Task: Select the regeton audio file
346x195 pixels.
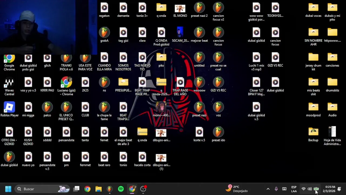Action: tap(104, 10)
